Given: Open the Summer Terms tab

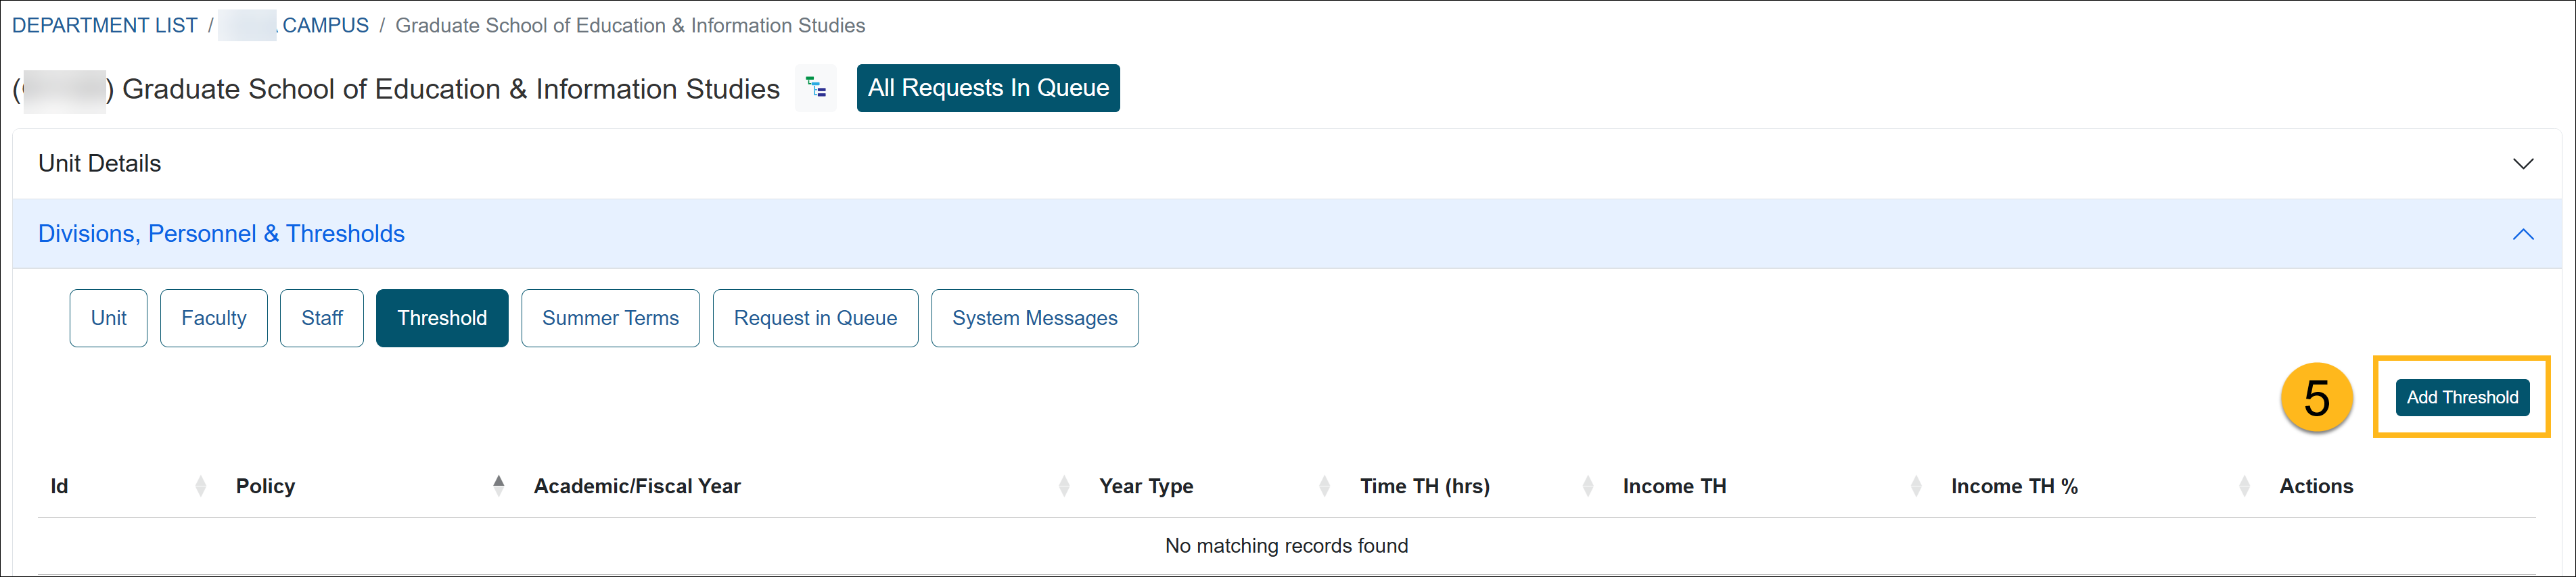Looking at the screenshot, I should click(x=610, y=318).
